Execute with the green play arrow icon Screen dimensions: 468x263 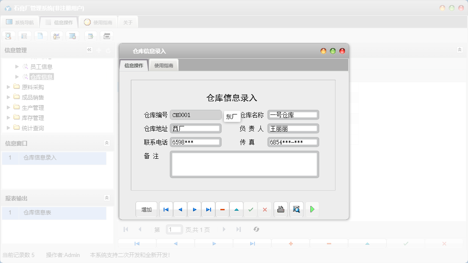tap(312, 209)
